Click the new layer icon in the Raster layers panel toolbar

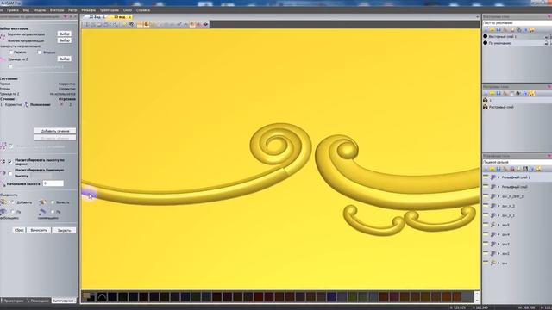tap(486, 93)
